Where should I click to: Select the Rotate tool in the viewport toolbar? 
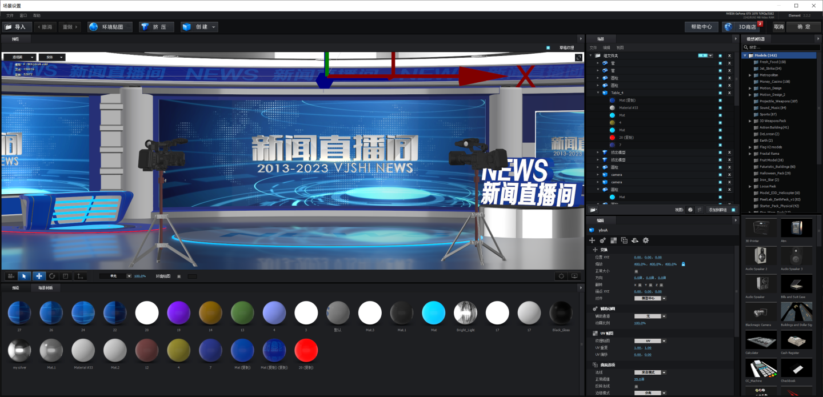tap(52, 276)
